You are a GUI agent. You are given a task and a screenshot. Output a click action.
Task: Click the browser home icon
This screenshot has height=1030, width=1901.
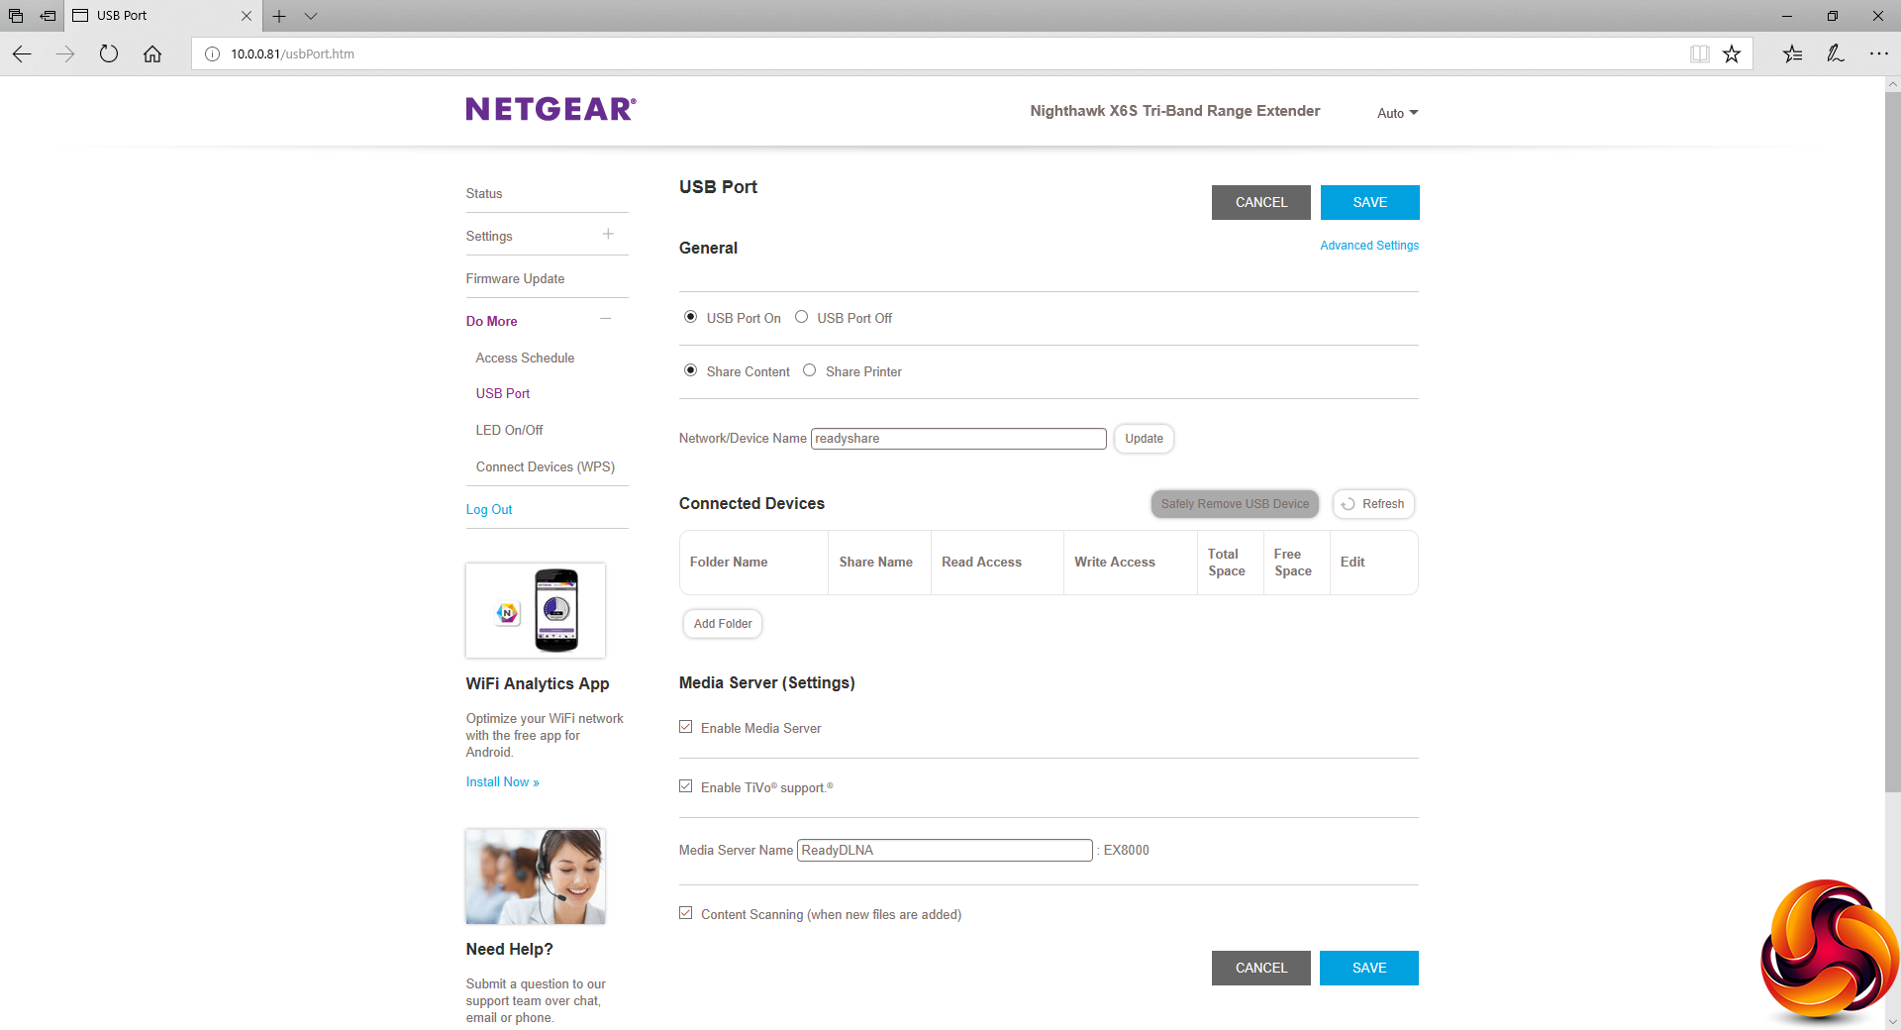click(152, 53)
